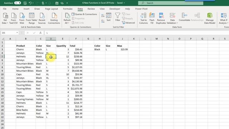Sort Z to A descending icon

point(103,21)
